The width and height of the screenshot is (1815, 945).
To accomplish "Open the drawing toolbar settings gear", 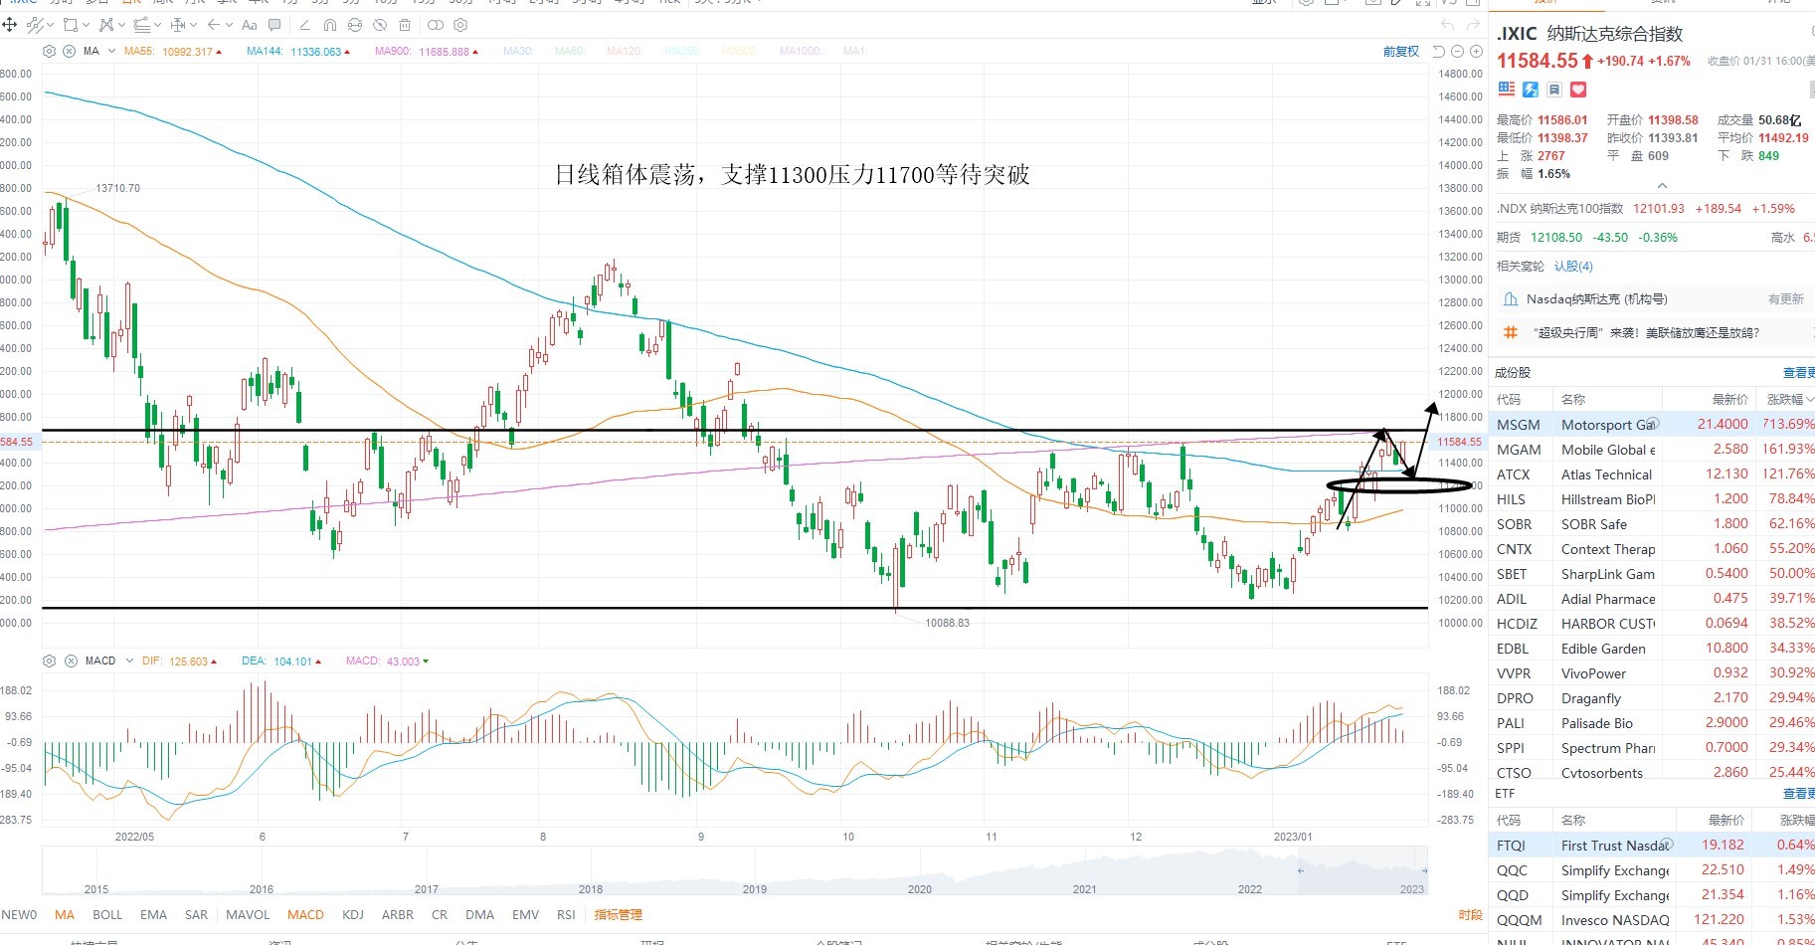I will pos(460,25).
